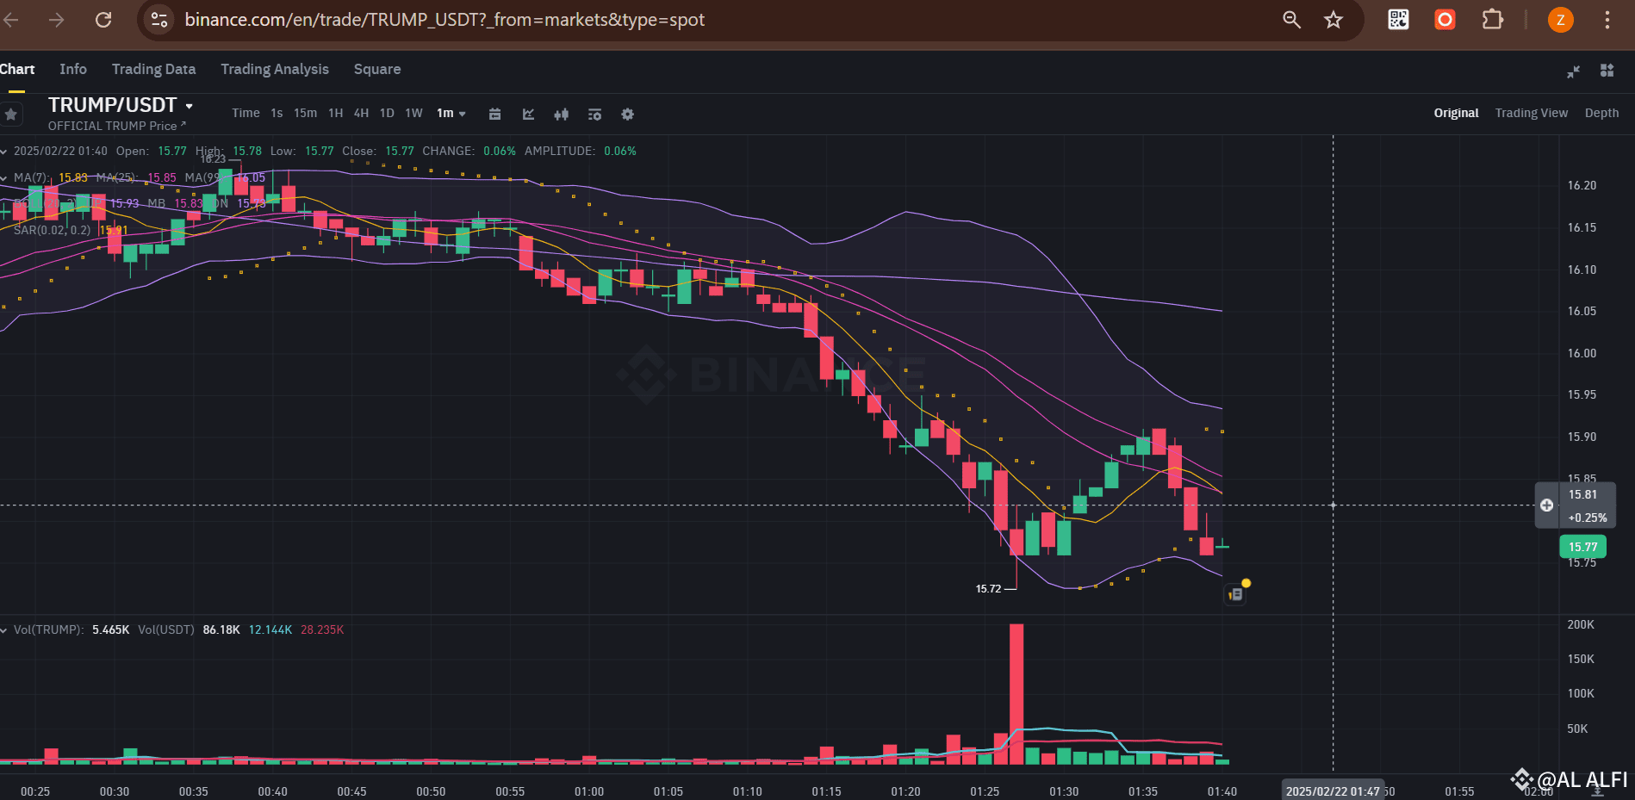Click the 2025/02/22 01:47 time axis label
The image size is (1635, 800).
[x=1333, y=791]
